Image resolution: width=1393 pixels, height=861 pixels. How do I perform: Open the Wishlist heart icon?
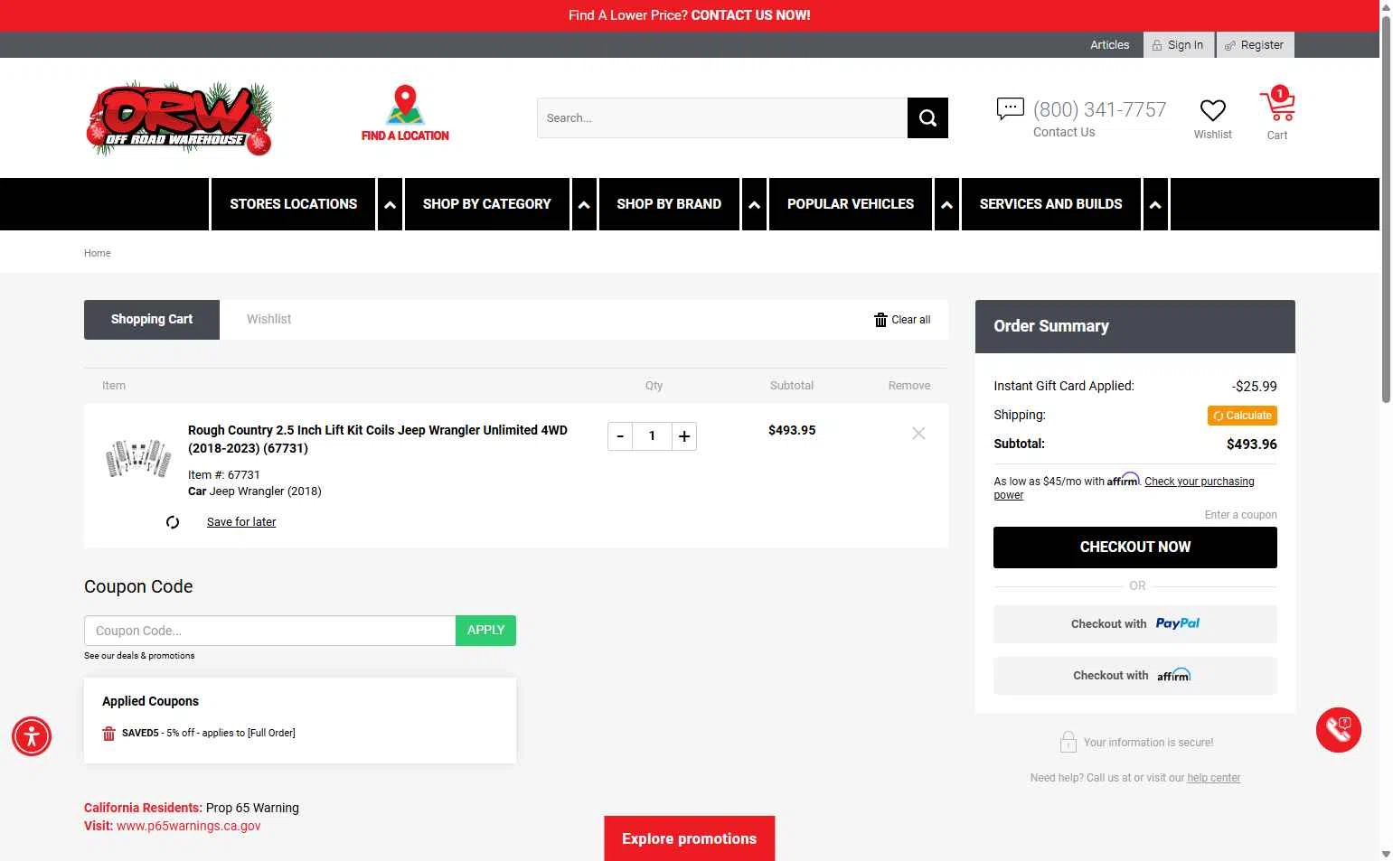pyautogui.click(x=1212, y=110)
